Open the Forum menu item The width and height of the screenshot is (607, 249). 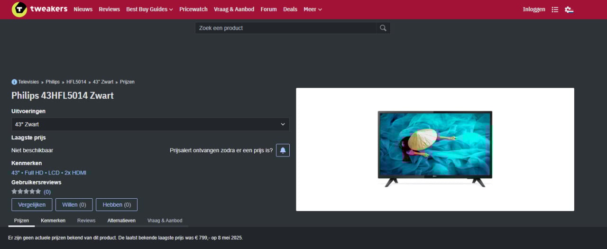(268, 9)
